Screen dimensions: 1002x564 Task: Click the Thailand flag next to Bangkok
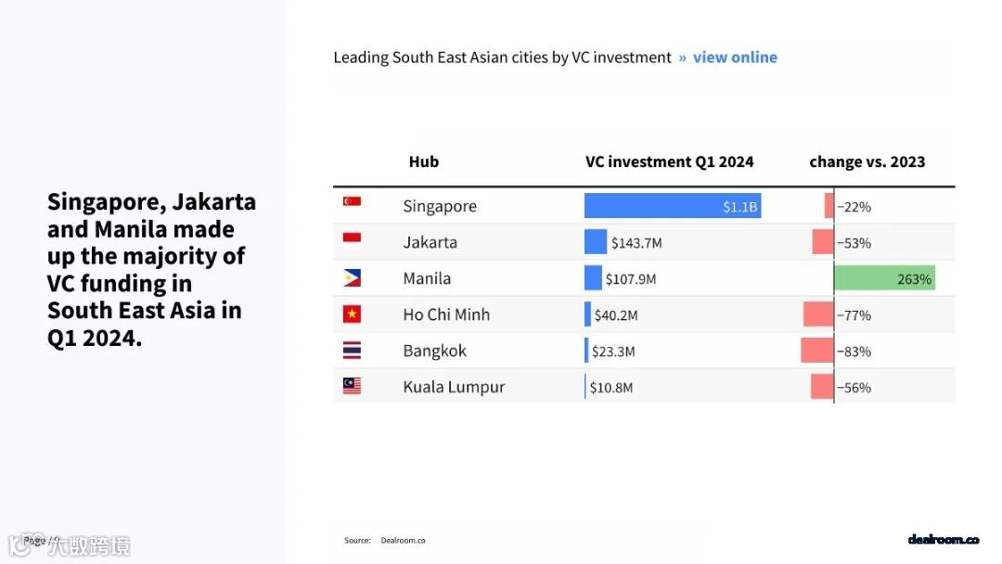[352, 350]
